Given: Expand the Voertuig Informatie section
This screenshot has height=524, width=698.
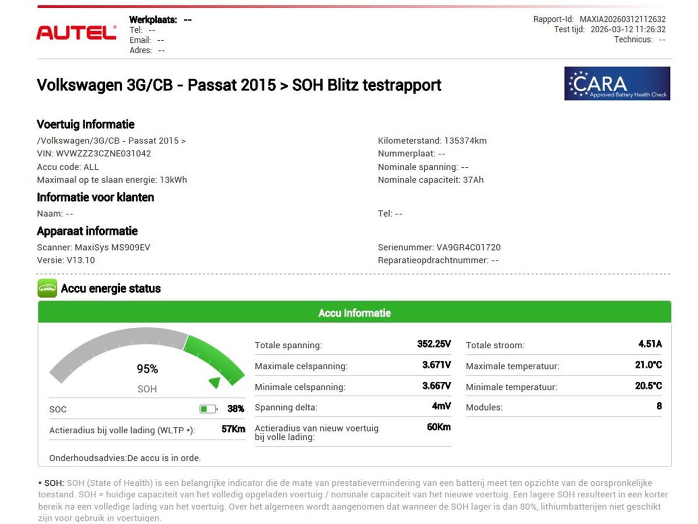Looking at the screenshot, I should [85, 124].
